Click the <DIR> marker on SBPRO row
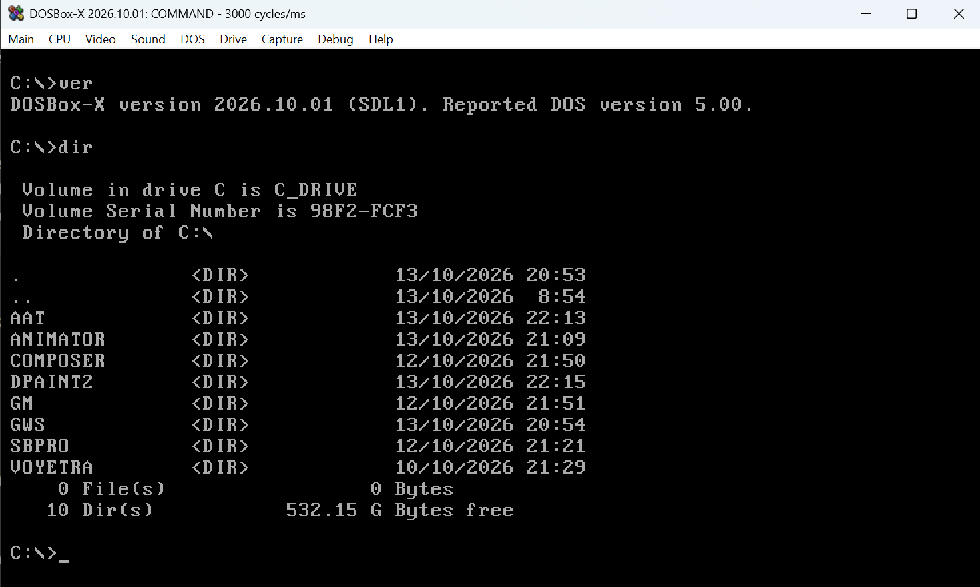This screenshot has width=980, height=587. tap(220, 446)
